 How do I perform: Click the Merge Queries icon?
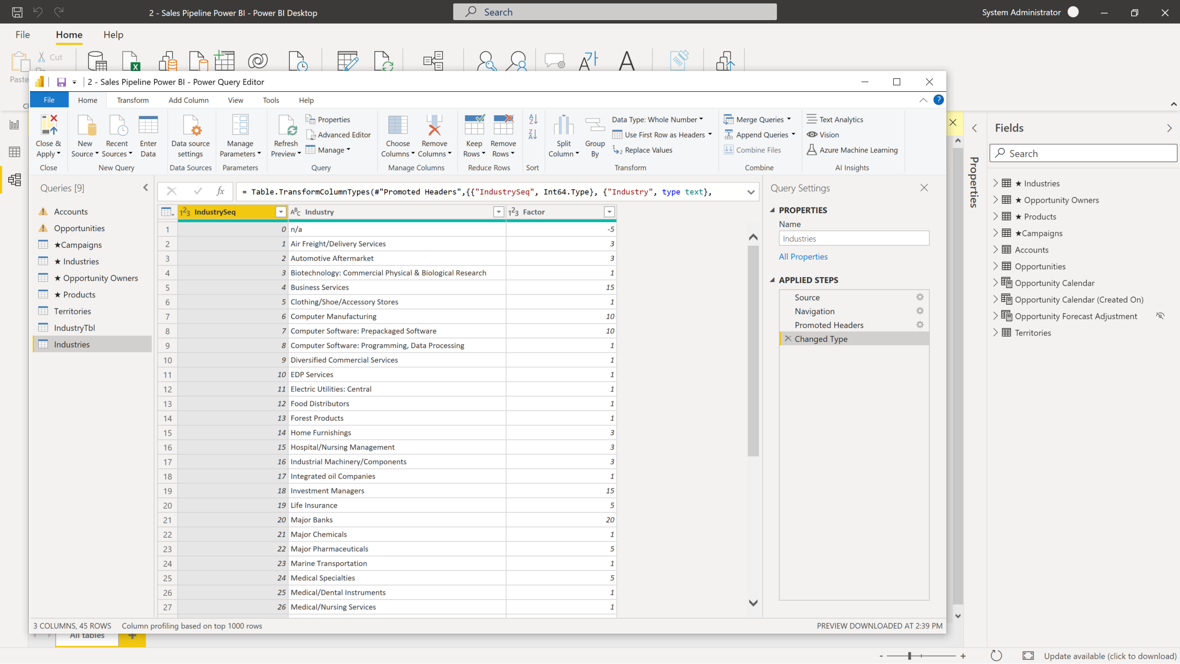pos(730,119)
